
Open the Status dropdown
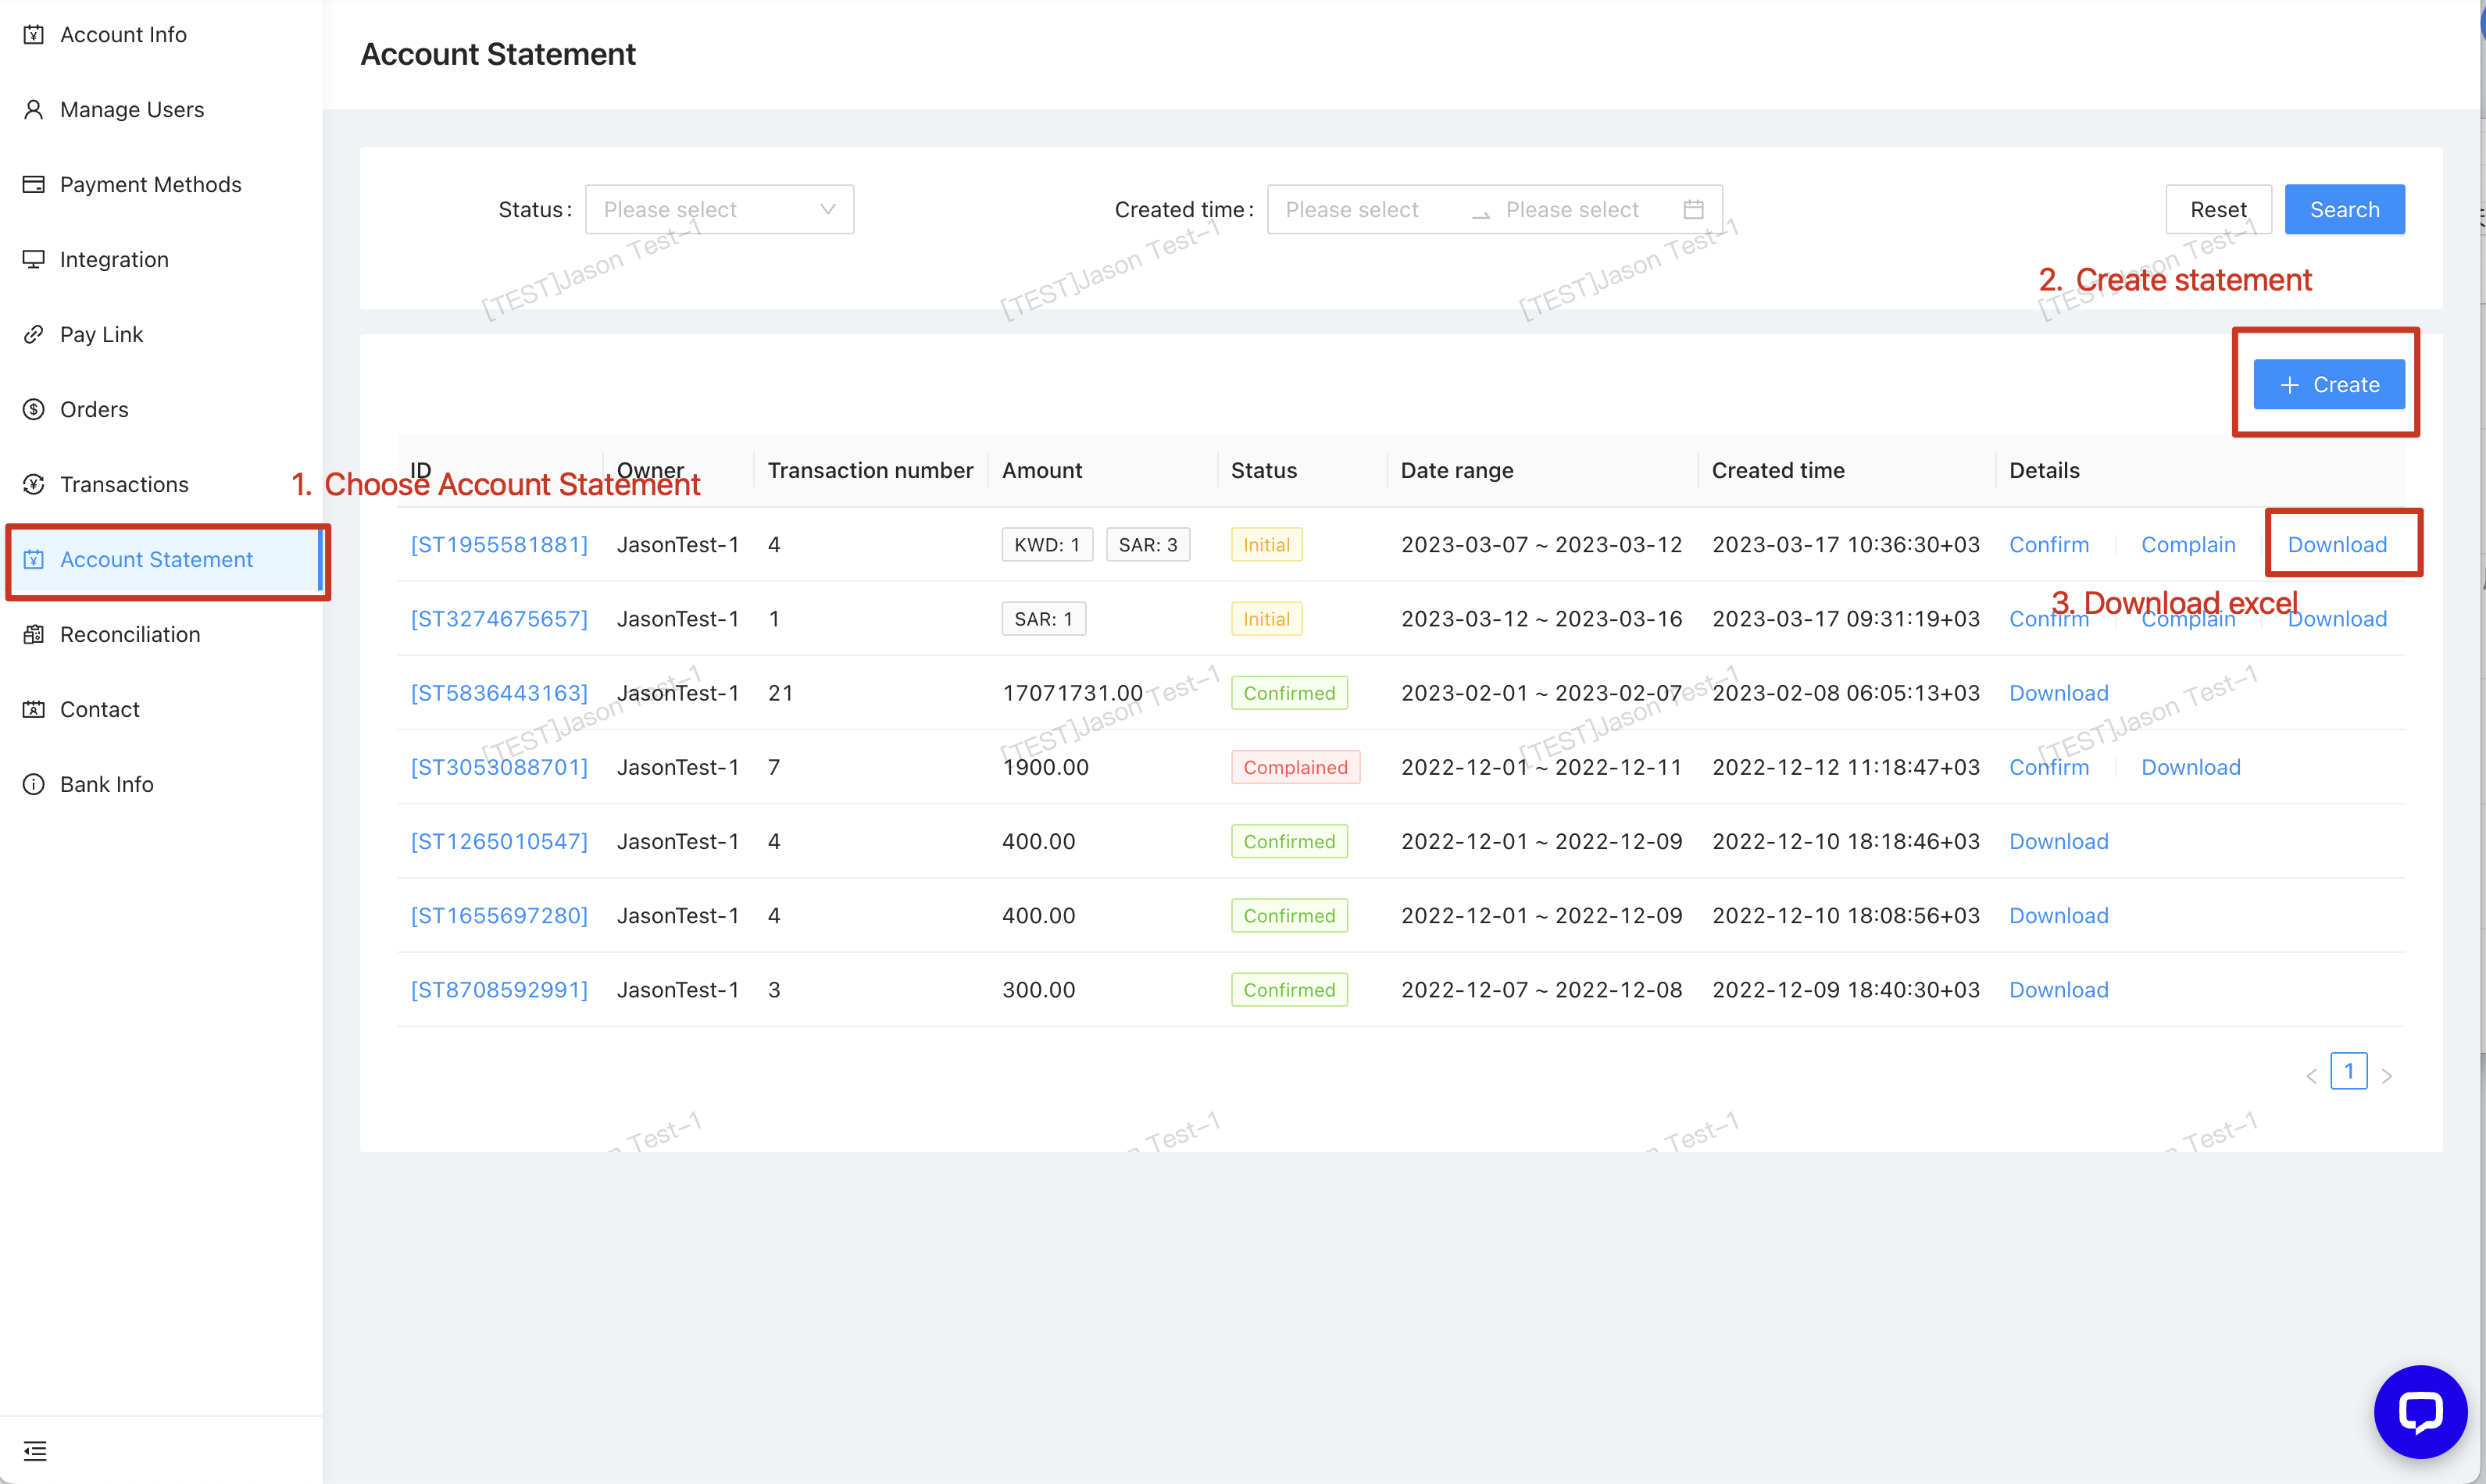[x=719, y=210]
